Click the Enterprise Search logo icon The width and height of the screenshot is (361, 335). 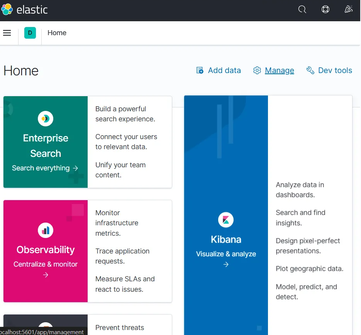pos(46,119)
